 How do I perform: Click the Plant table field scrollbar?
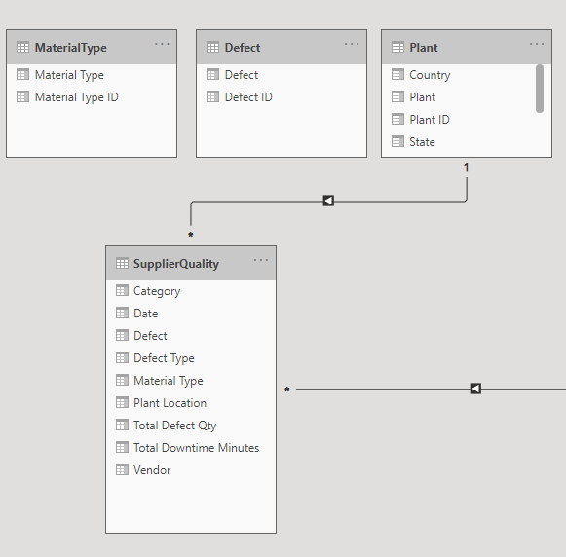click(540, 89)
